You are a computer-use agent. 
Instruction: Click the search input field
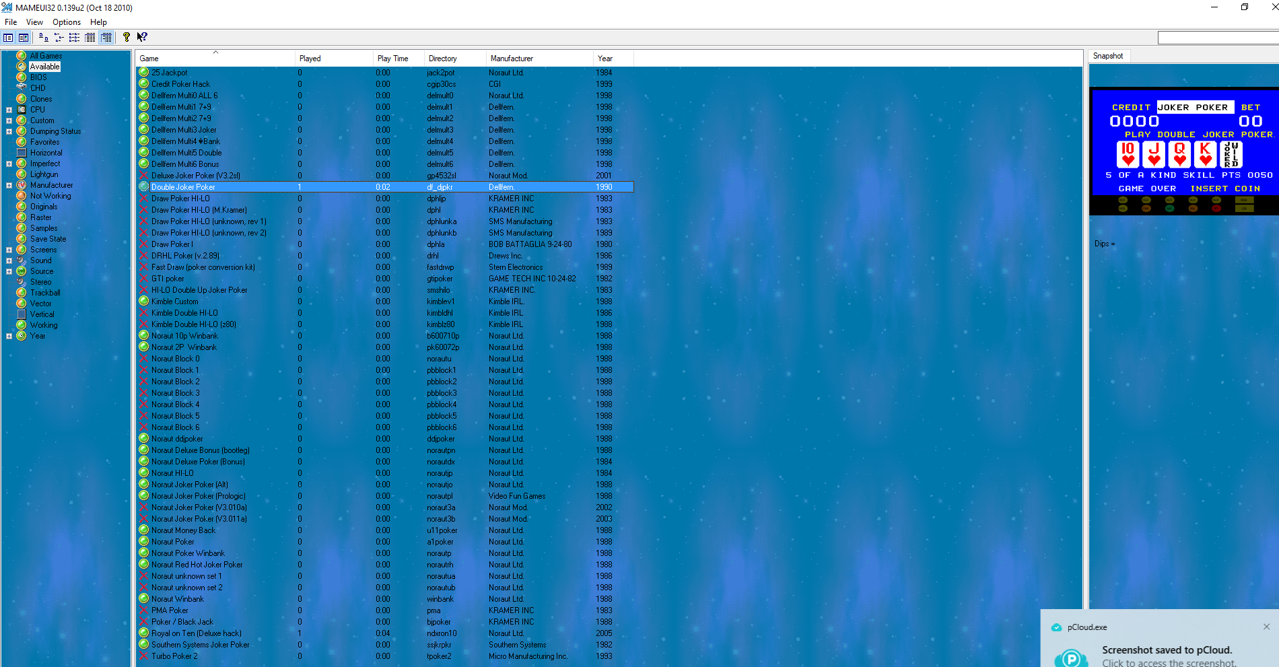(x=1217, y=38)
